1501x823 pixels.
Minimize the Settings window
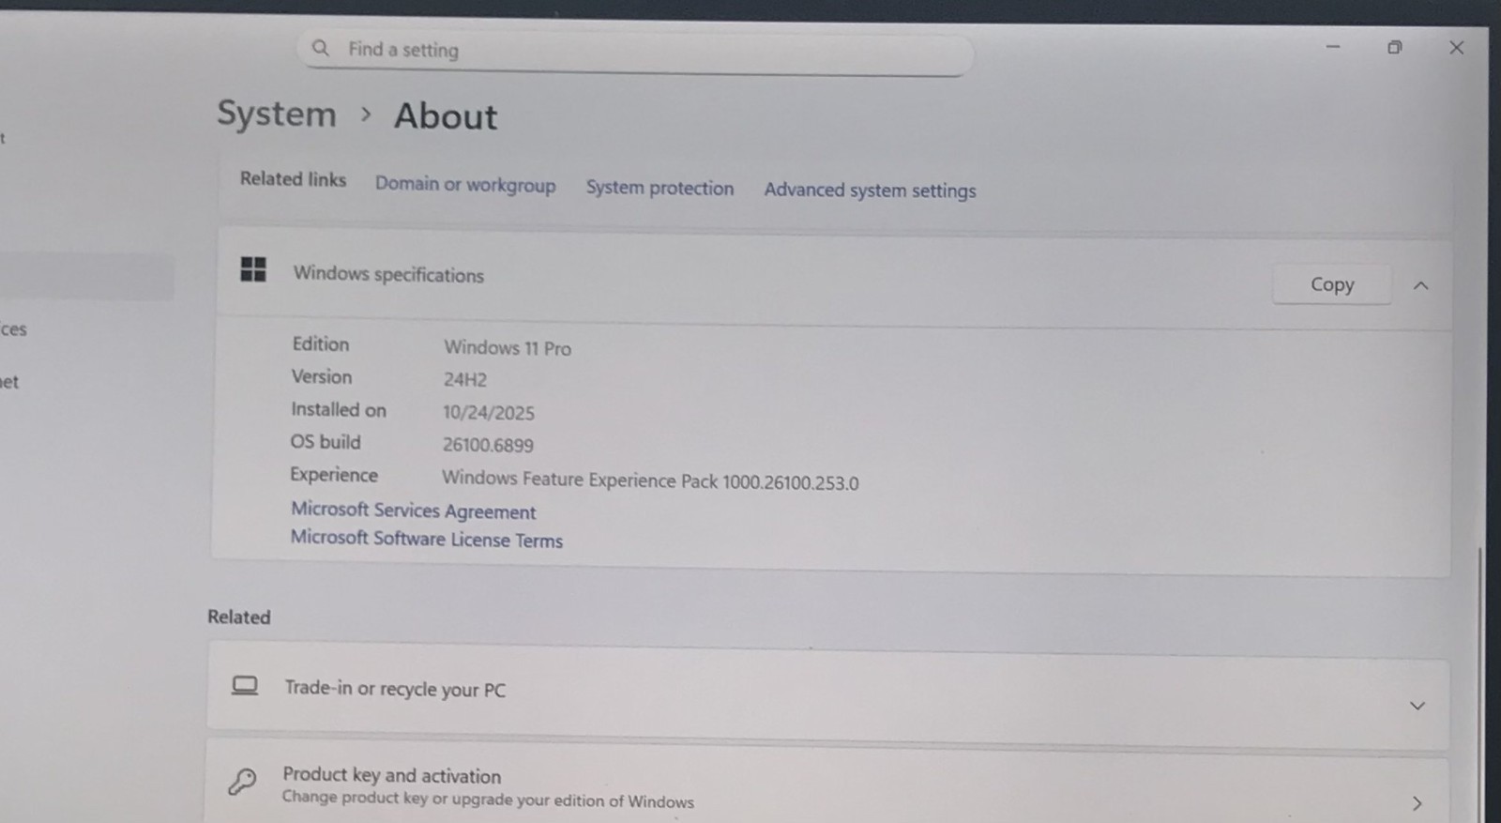point(1332,46)
